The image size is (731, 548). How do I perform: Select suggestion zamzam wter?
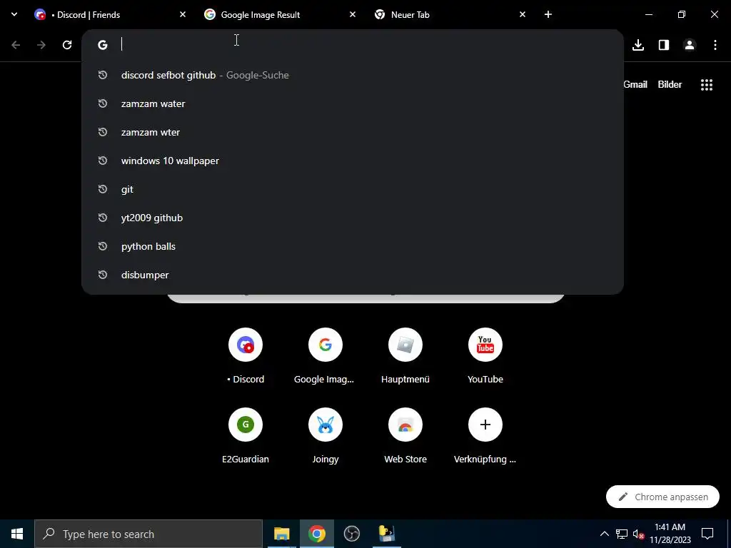click(x=353, y=132)
